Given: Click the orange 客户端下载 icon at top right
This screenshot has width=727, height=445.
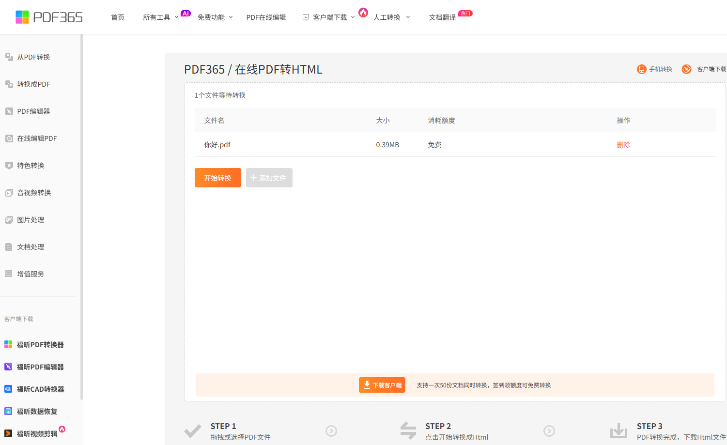Looking at the screenshot, I should [x=686, y=69].
